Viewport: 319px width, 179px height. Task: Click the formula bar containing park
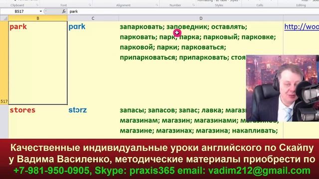click(193, 11)
